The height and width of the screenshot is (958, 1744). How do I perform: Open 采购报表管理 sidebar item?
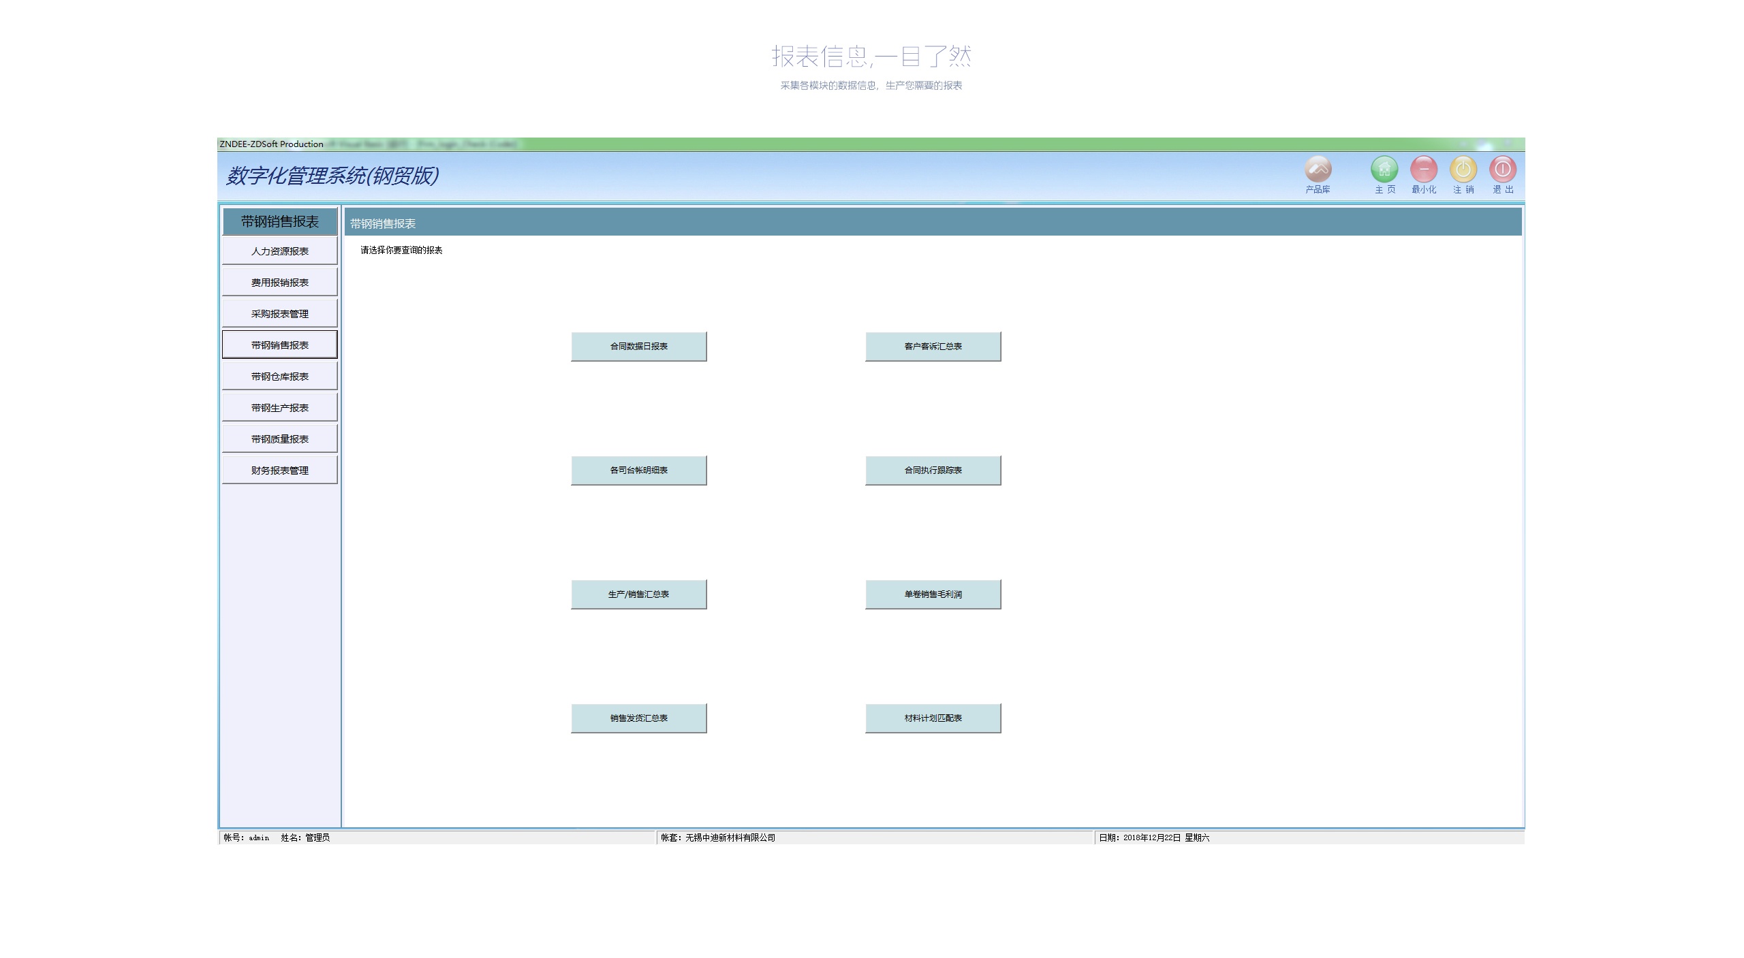coord(279,314)
